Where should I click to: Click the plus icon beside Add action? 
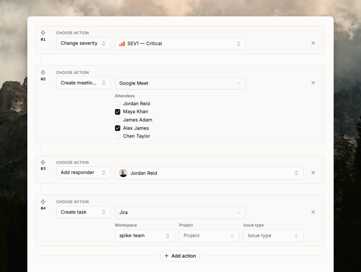[166, 256]
